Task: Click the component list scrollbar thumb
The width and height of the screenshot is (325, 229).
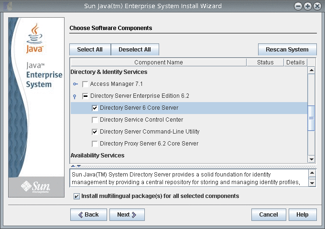Action: 311,118
